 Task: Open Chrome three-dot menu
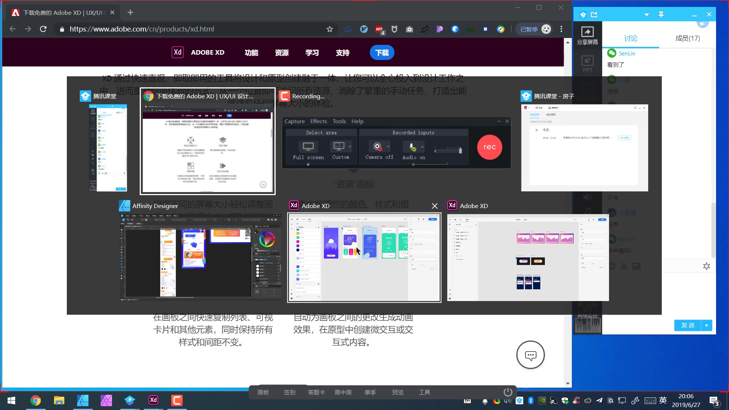(x=561, y=29)
